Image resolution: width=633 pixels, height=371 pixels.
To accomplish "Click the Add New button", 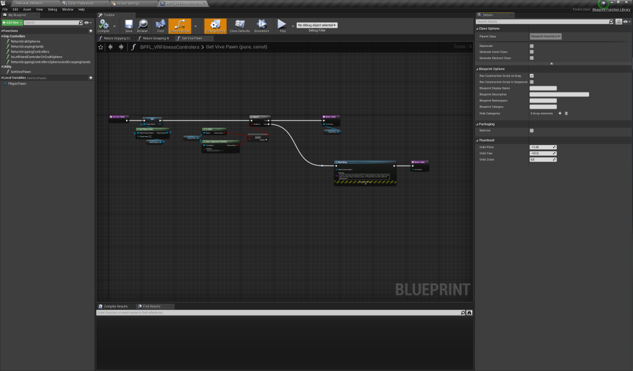I will (12, 22).
